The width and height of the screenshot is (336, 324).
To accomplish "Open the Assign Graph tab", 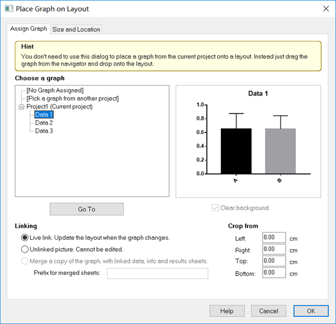I will click(29, 28).
